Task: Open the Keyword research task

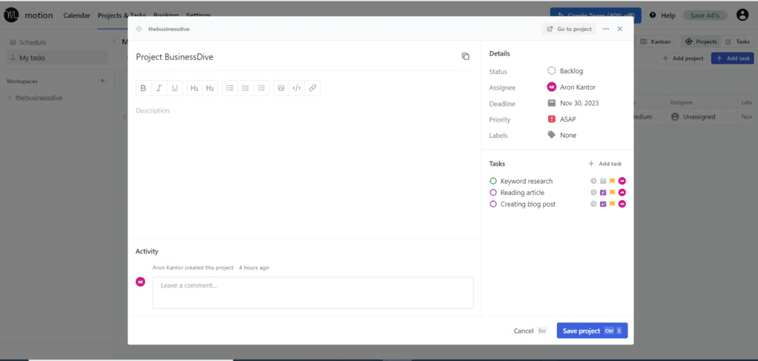Action: point(527,181)
